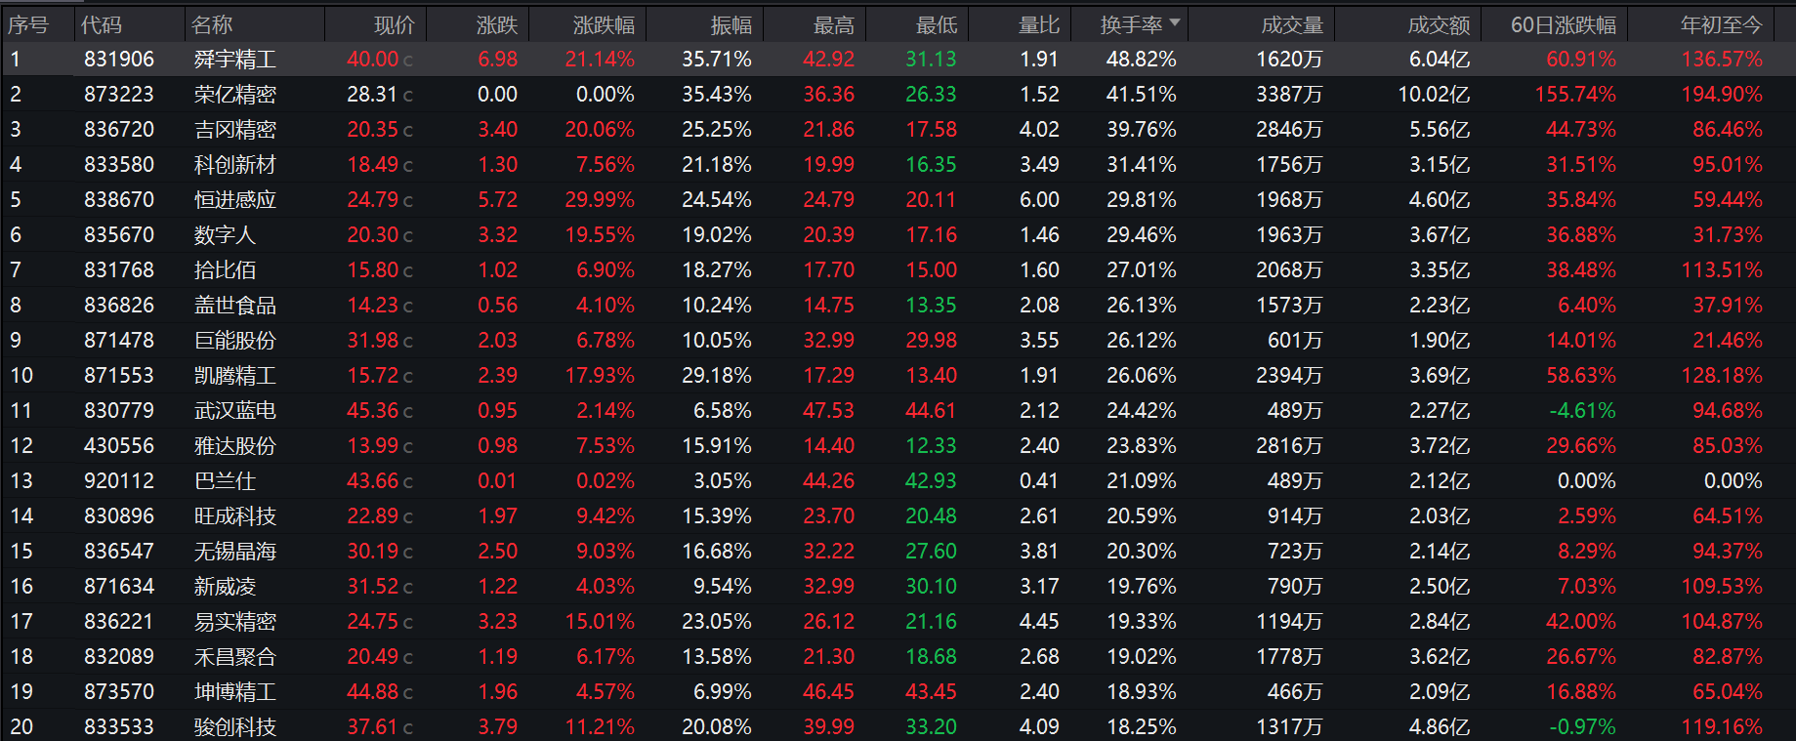Viewport: 1796px width, 741px height.
Task: Select stock name 雅达股份
Action: [x=235, y=446]
